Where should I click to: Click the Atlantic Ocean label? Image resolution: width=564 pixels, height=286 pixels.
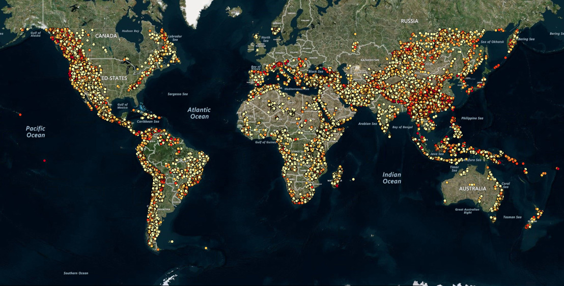click(199, 113)
